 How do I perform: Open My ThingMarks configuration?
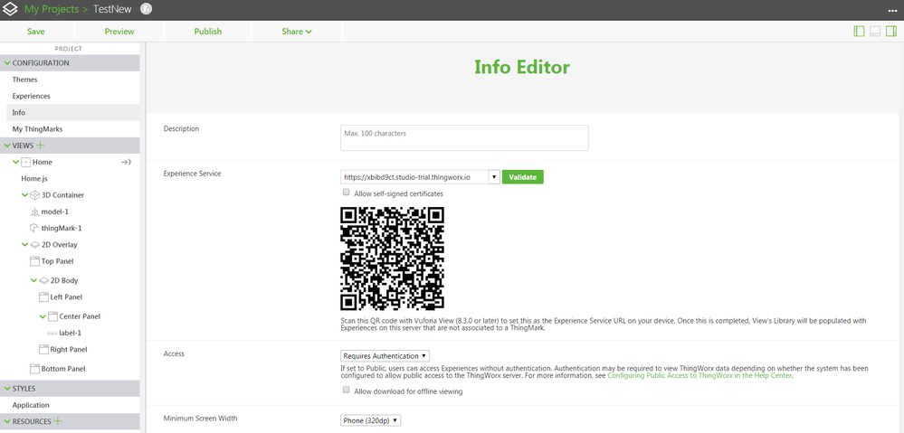[x=37, y=129]
